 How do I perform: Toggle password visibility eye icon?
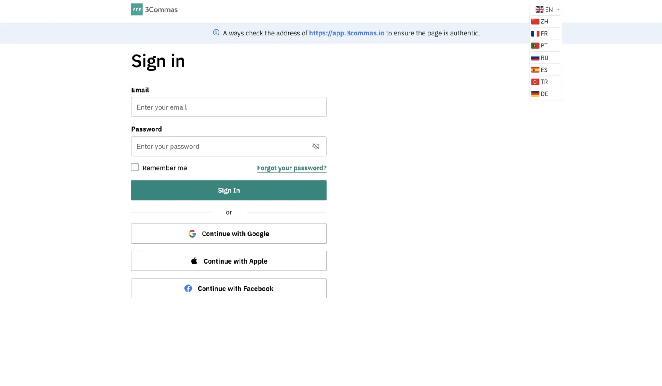coord(316,147)
